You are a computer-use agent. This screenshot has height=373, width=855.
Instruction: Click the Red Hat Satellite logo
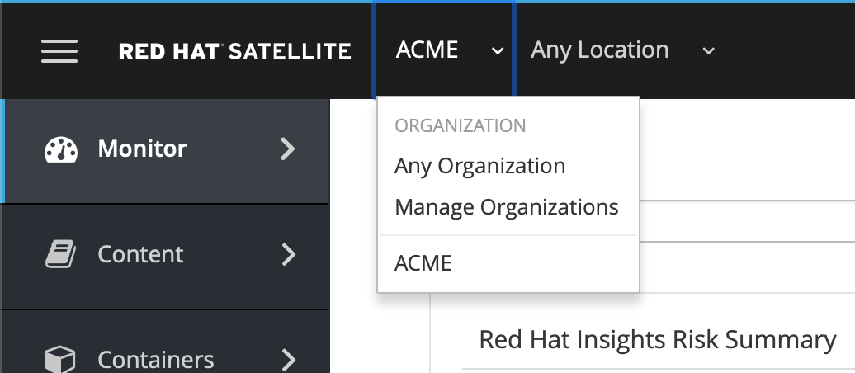click(x=235, y=51)
